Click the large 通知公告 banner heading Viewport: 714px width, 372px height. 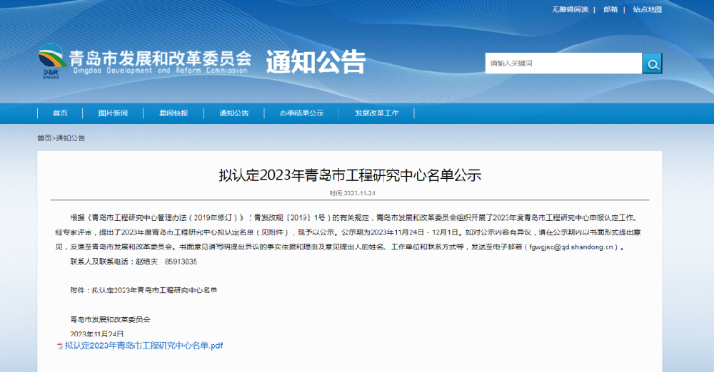click(x=316, y=62)
